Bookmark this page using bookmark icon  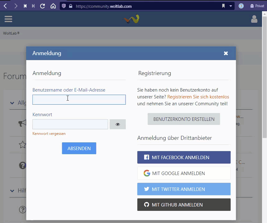223,6
